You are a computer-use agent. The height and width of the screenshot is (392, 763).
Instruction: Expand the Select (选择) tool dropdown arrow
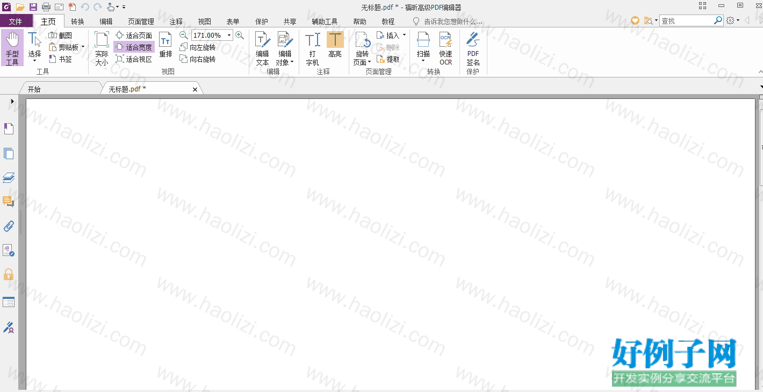tap(34, 61)
